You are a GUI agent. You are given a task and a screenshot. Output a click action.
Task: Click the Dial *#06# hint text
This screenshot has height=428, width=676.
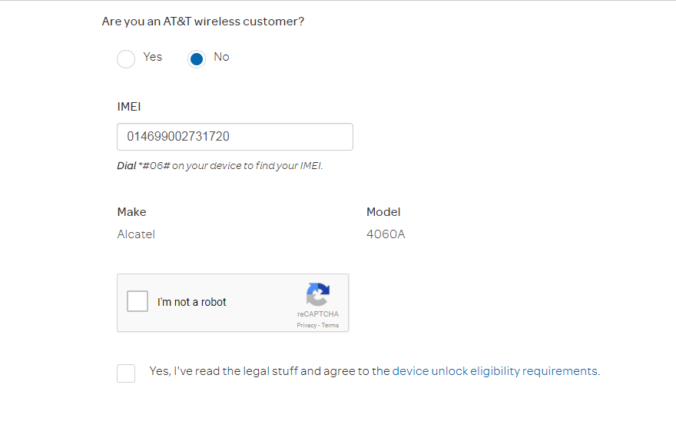[220, 166]
